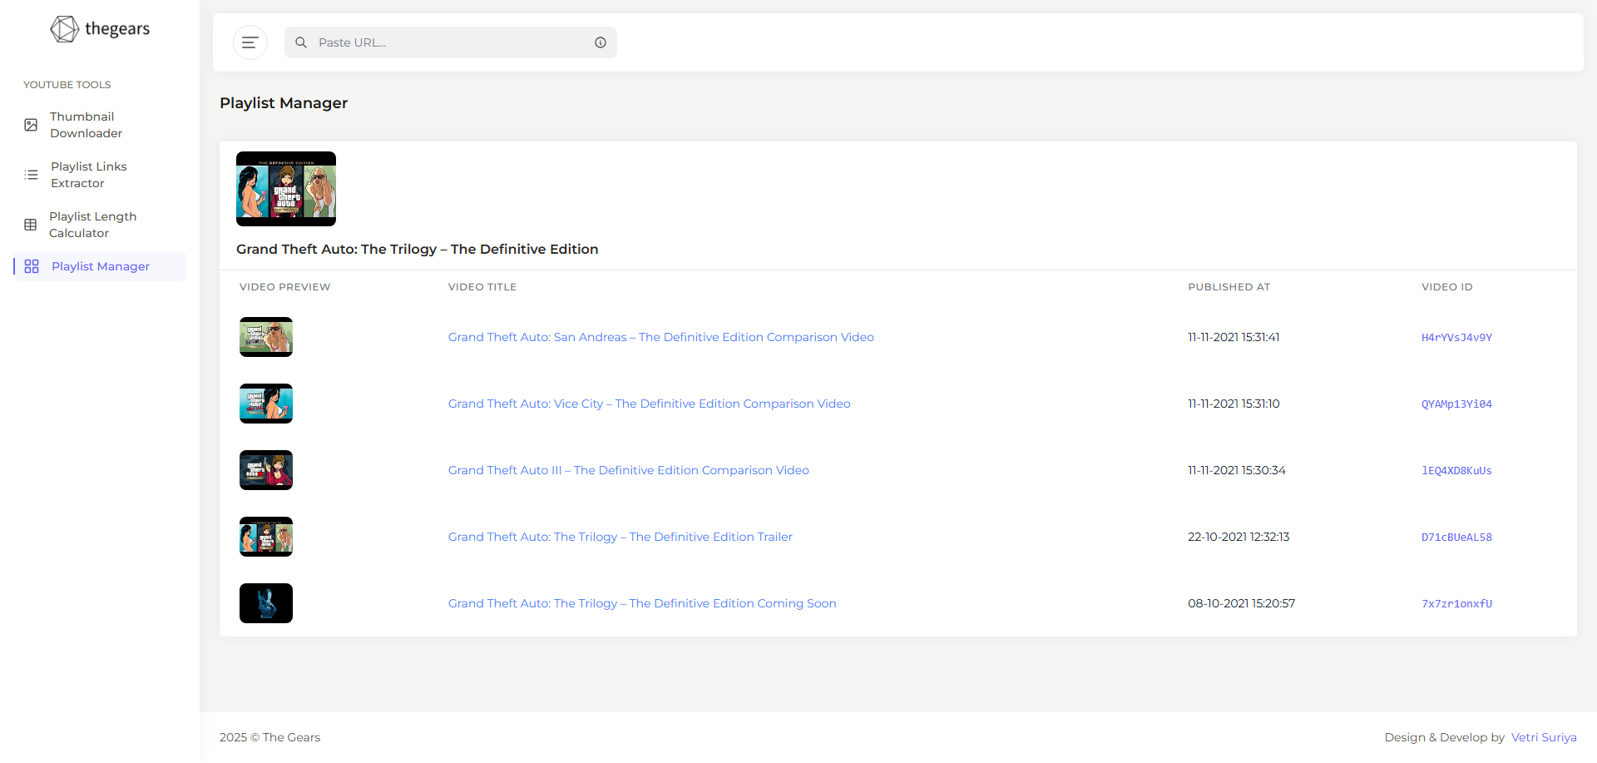Click the info icon in URL field
The image size is (1597, 763).
tap(600, 42)
